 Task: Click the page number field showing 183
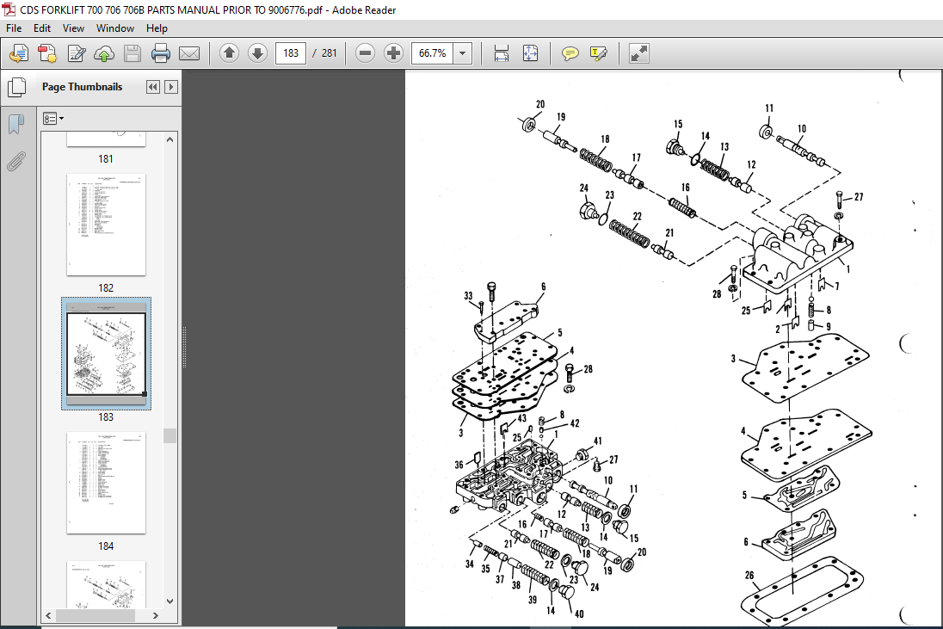pos(291,52)
